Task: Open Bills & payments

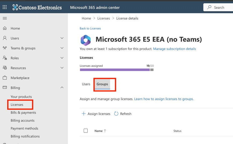Action: click(x=23, y=113)
